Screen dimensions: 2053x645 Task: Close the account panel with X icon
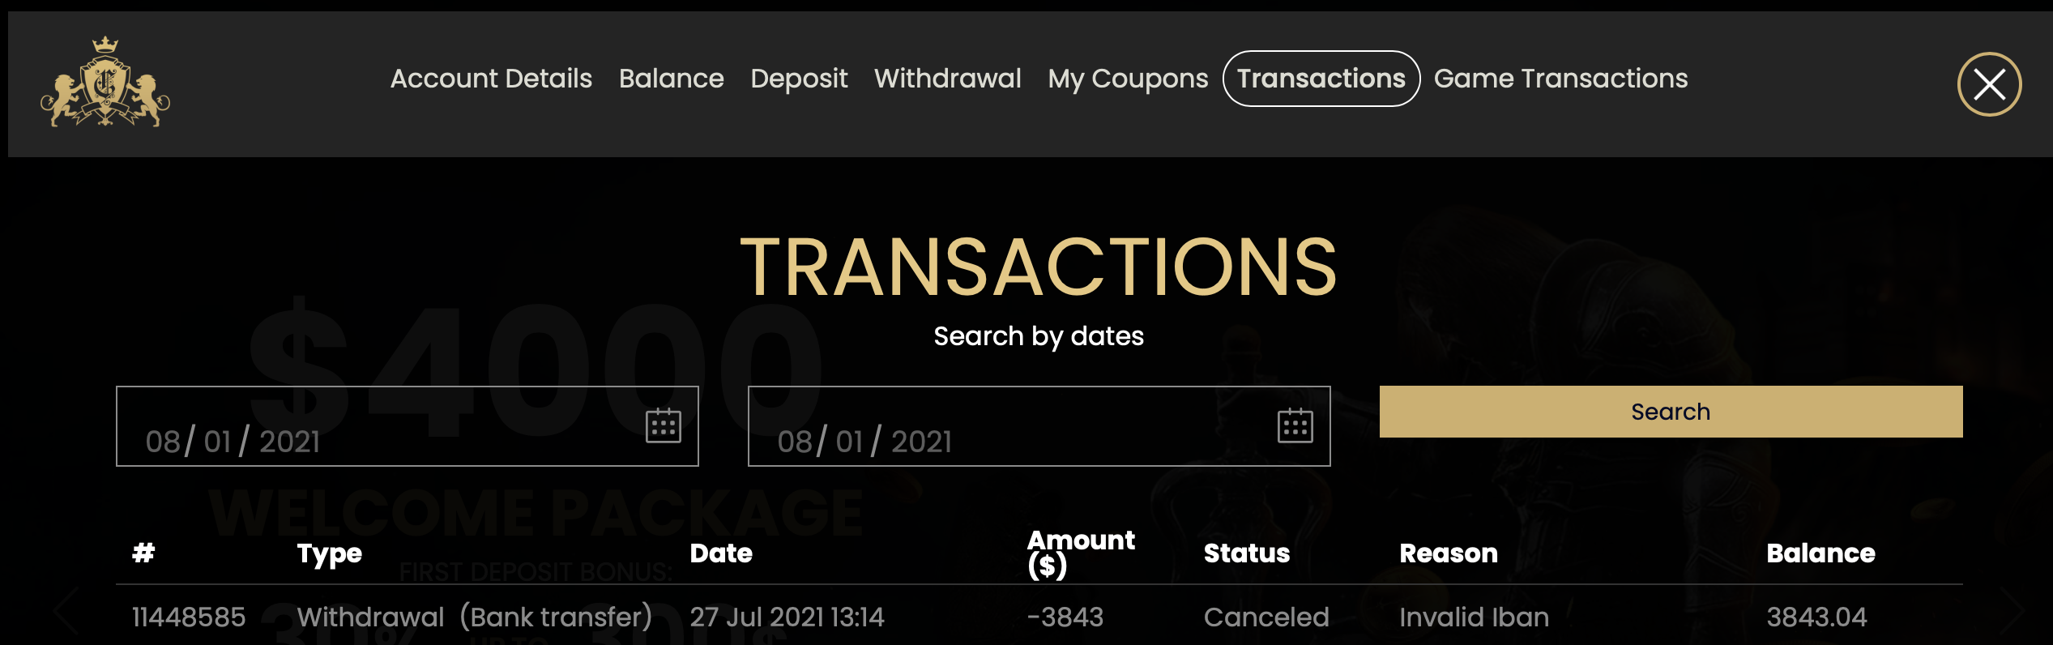tap(1989, 84)
